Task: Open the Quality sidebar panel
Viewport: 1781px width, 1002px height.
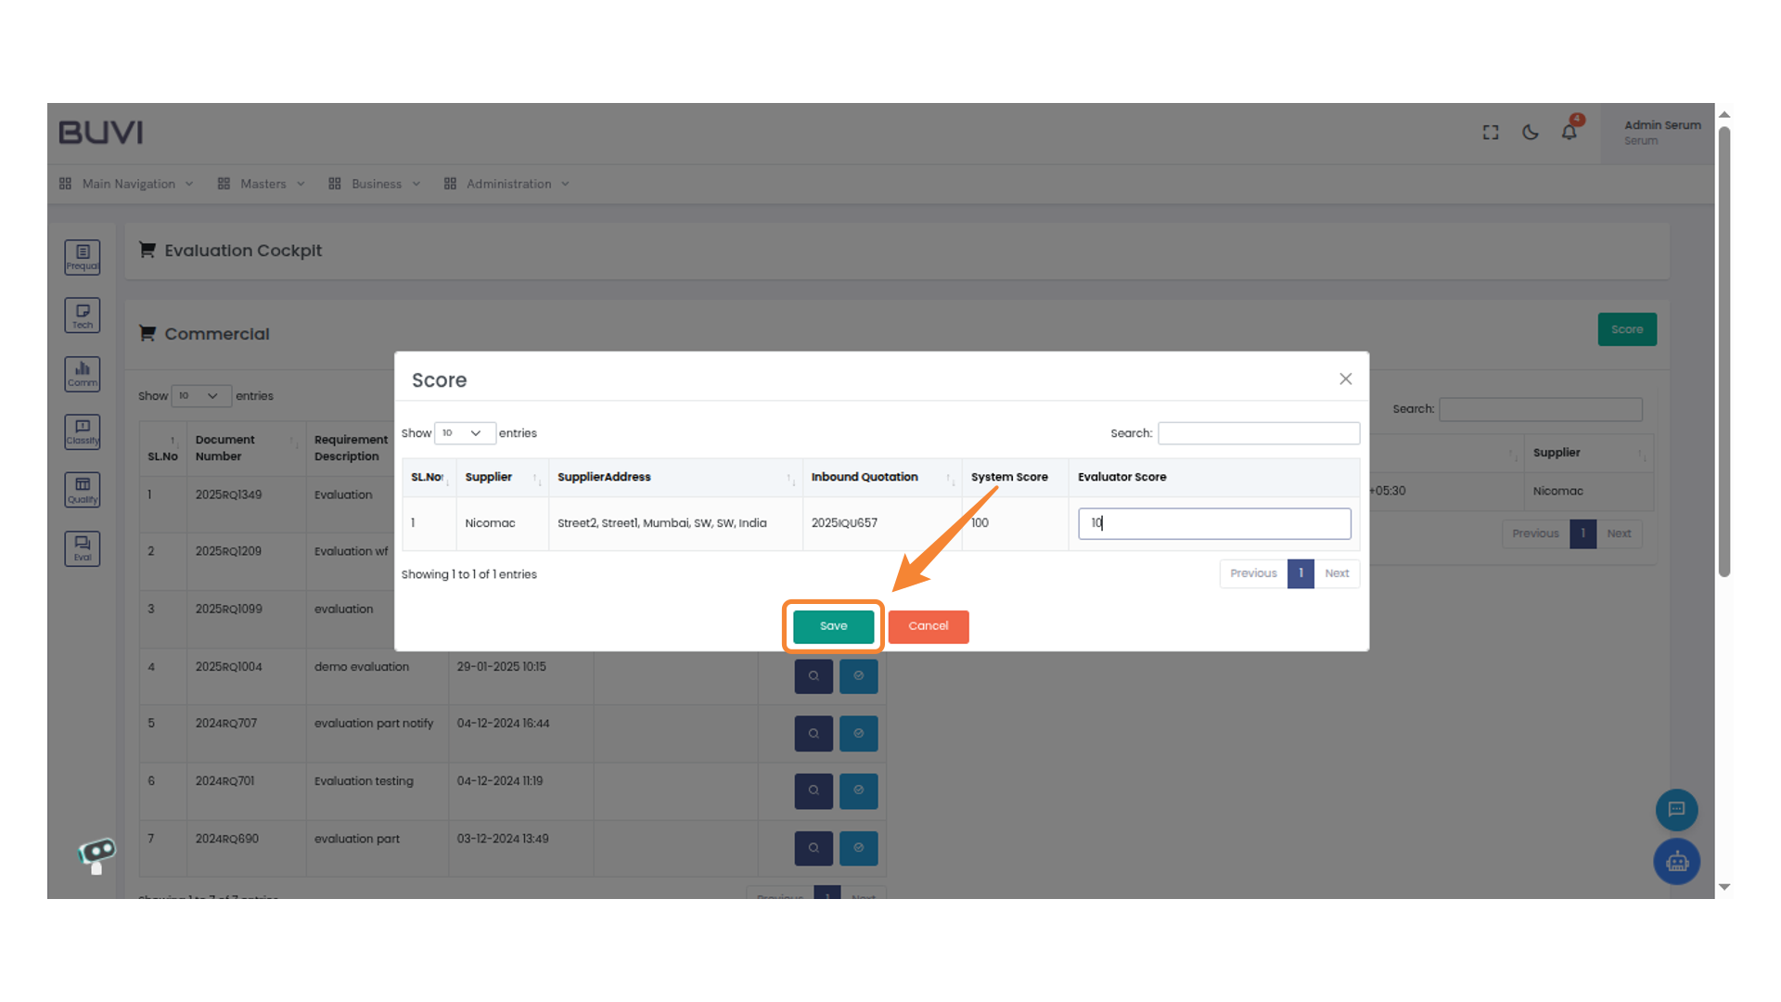Action: point(82,490)
